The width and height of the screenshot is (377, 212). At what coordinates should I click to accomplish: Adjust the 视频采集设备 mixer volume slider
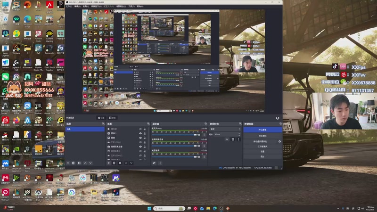[174, 146]
